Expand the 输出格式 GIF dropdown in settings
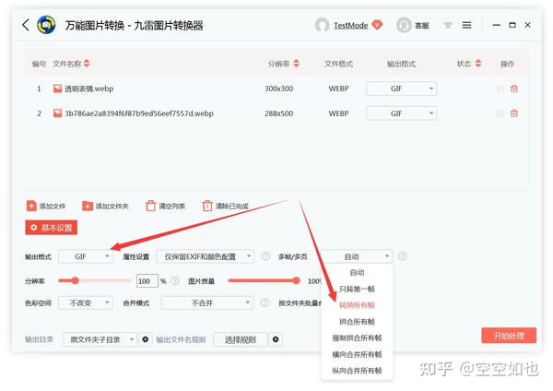 point(86,256)
